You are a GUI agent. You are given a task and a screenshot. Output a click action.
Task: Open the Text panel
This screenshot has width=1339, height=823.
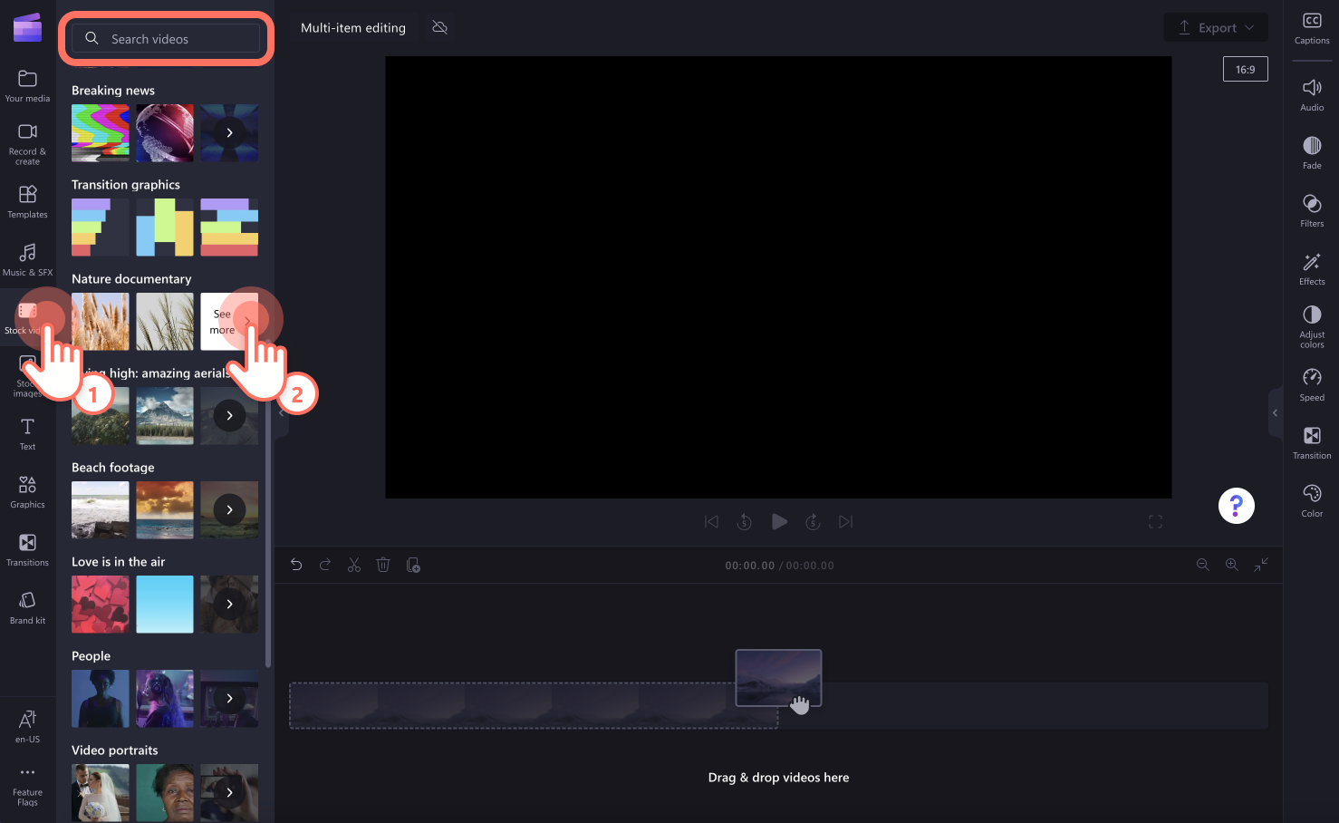27,432
